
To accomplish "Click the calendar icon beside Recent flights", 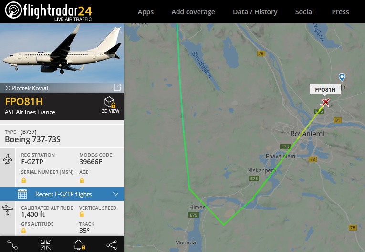I will pyautogui.click(x=22, y=194).
